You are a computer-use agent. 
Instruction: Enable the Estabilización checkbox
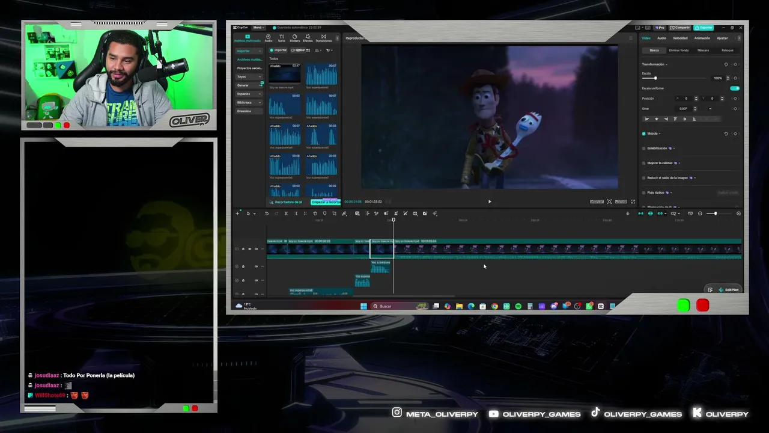pyautogui.click(x=644, y=148)
